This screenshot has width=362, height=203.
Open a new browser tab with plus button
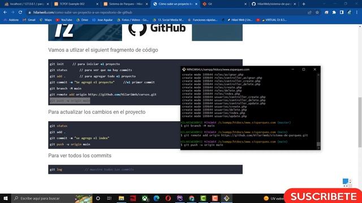[304, 4]
